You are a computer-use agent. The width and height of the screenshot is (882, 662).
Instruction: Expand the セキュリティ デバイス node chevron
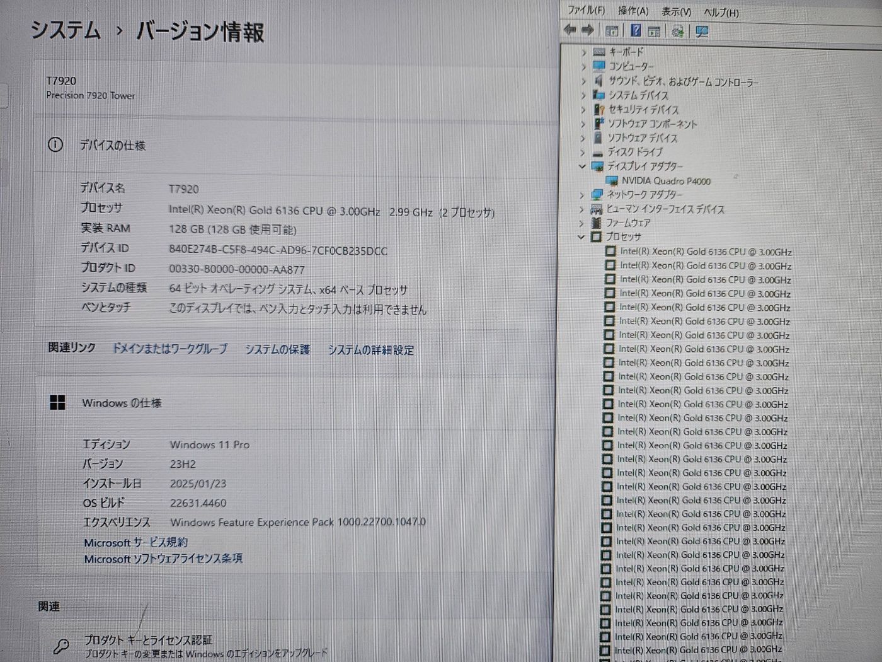(x=583, y=110)
